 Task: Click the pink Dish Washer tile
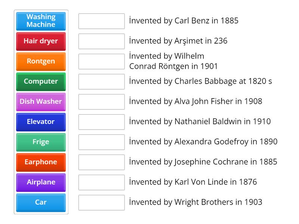pos(41,102)
